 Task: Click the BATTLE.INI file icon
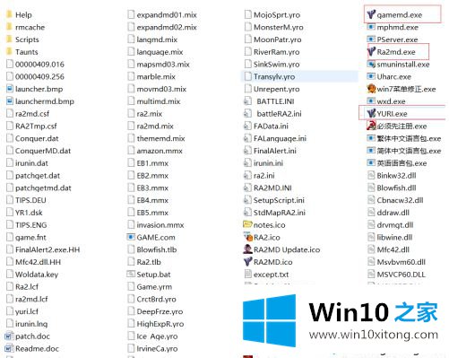click(247, 101)
